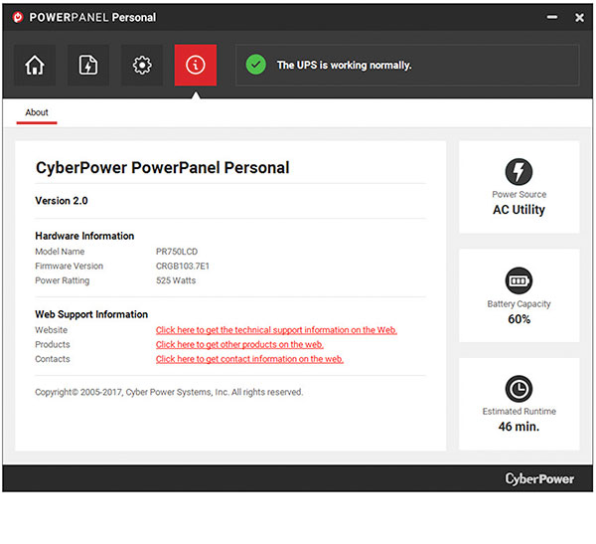Image resolution: width=596 pixels, height=544 pixels.
Task: Click the firmware version CRGB103.7E1
Action: coord(183,267)
